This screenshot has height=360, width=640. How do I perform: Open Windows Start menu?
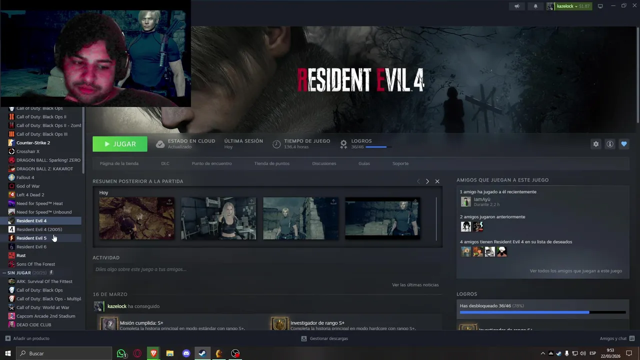(x=8, y=353)
